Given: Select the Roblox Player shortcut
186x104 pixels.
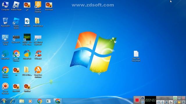Looking at the screenshot, I should pos(16,6).
